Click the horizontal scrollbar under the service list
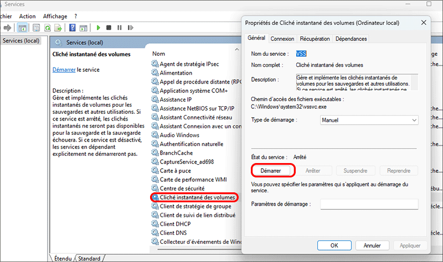This screenshot has height=262, width=443. pos(199,249)
